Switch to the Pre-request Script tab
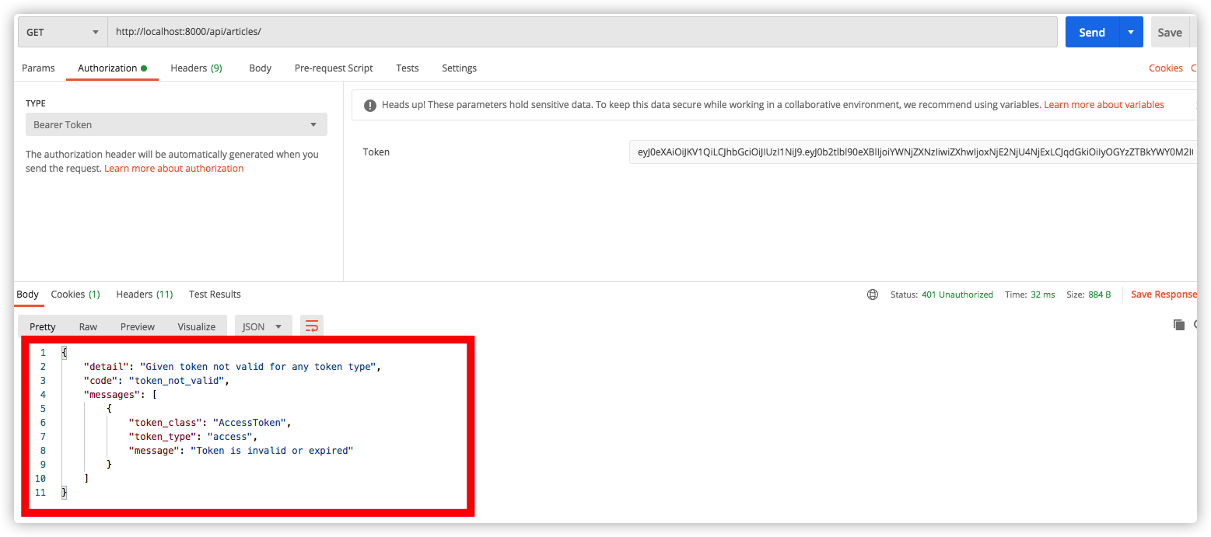Screen dimensions: 1211x537 (x=334, y=68)
